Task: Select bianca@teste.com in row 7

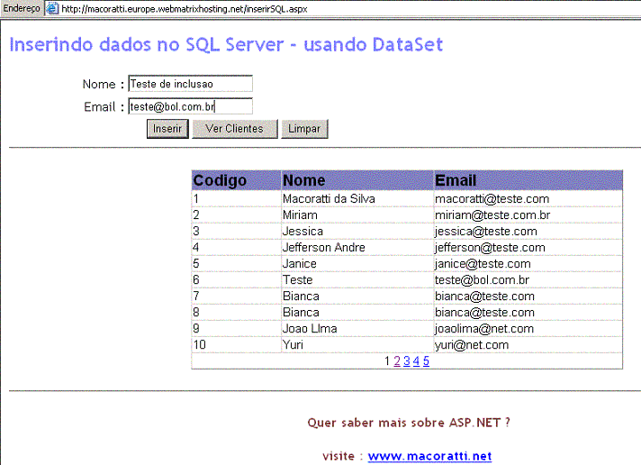Action: click(x=528, y=296)
